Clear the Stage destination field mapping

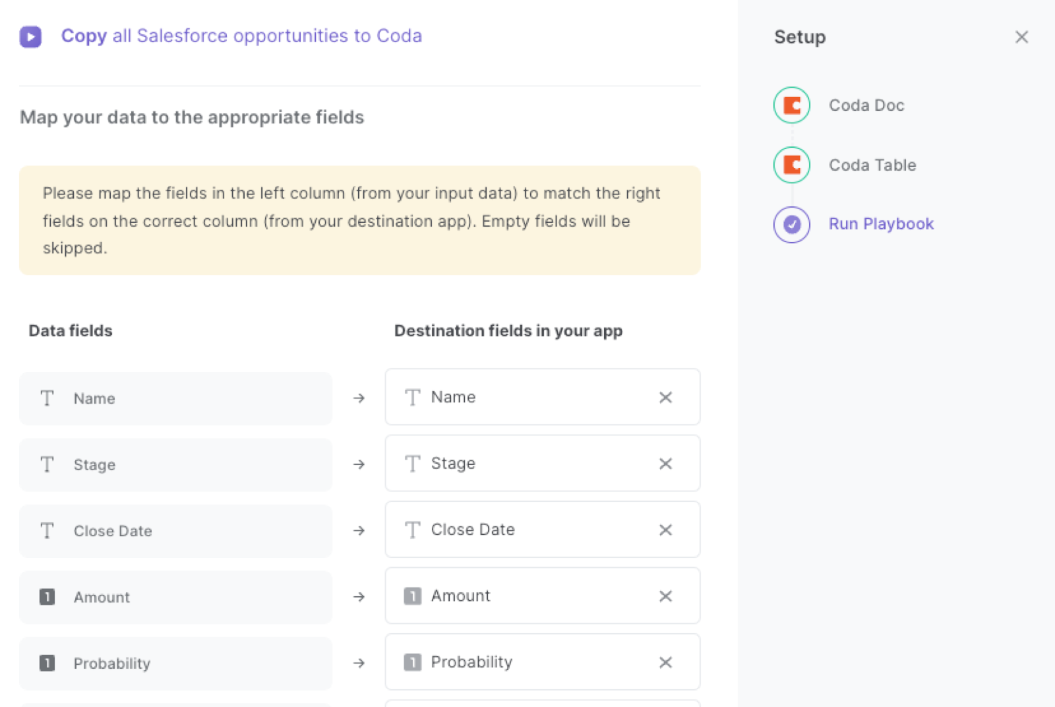(x=665, y=464)
